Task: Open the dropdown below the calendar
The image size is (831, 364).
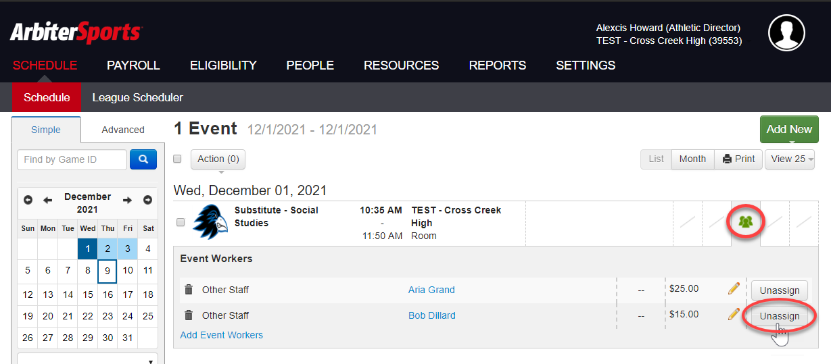Action: [x=87, y=359]
